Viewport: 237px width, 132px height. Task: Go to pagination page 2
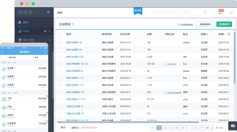click(165, 128)
